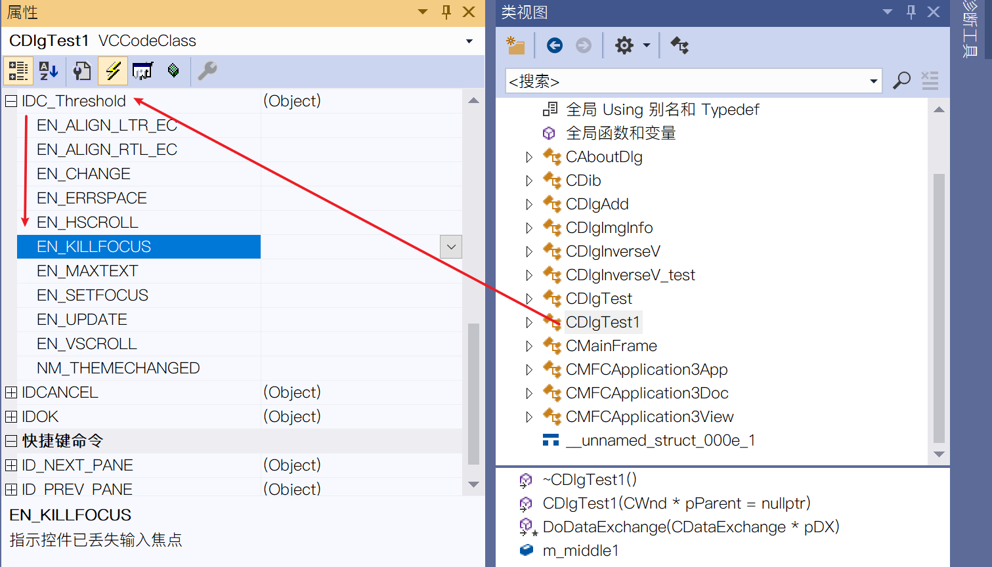Open Class View settings dropdown arrow
This screenshot has width=992, height=567.
[647, 45]
